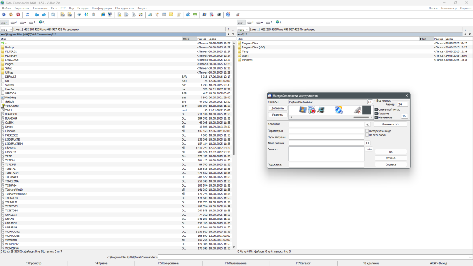Viewport: 473px width, 266px height.
Task: Open the Инструменты menu
Action: click(125, 8)
